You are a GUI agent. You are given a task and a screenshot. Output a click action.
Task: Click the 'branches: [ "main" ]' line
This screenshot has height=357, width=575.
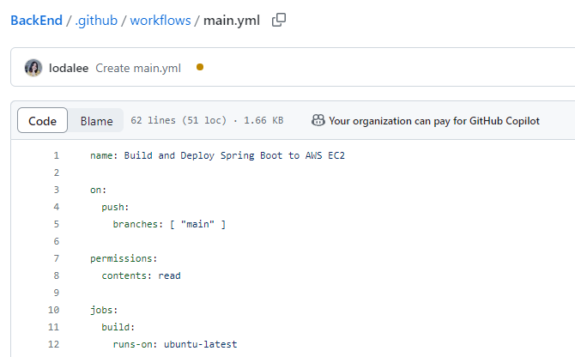[169, 224]
